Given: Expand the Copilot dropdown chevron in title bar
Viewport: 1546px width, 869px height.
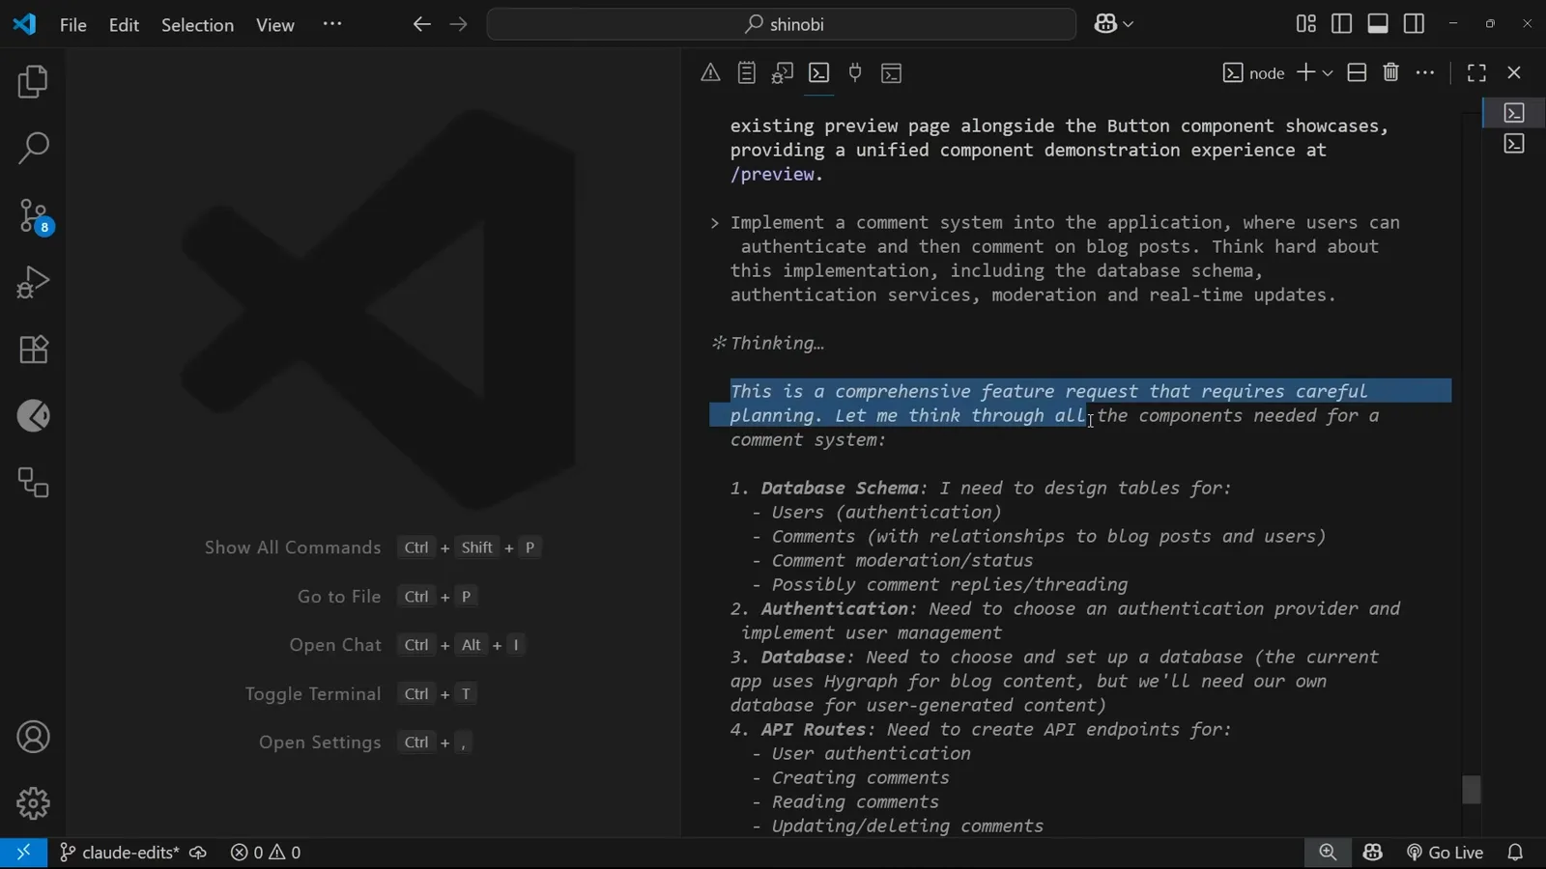Looking at the screenshot, I should point(1129,24).
